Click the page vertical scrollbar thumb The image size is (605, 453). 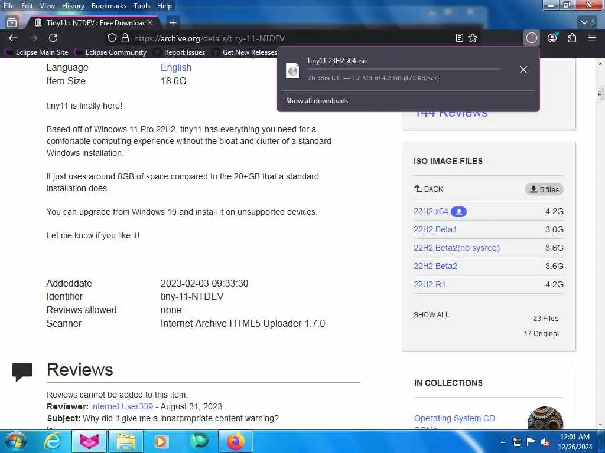tap(600, 93)
